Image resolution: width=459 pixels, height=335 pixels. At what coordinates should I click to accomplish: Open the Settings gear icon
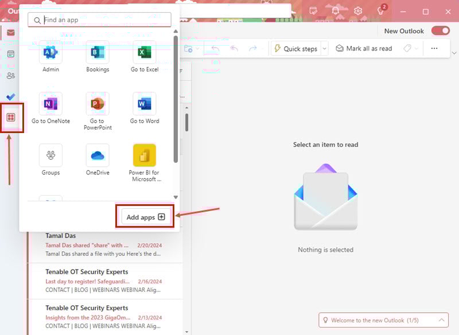(x=357, y=11)
